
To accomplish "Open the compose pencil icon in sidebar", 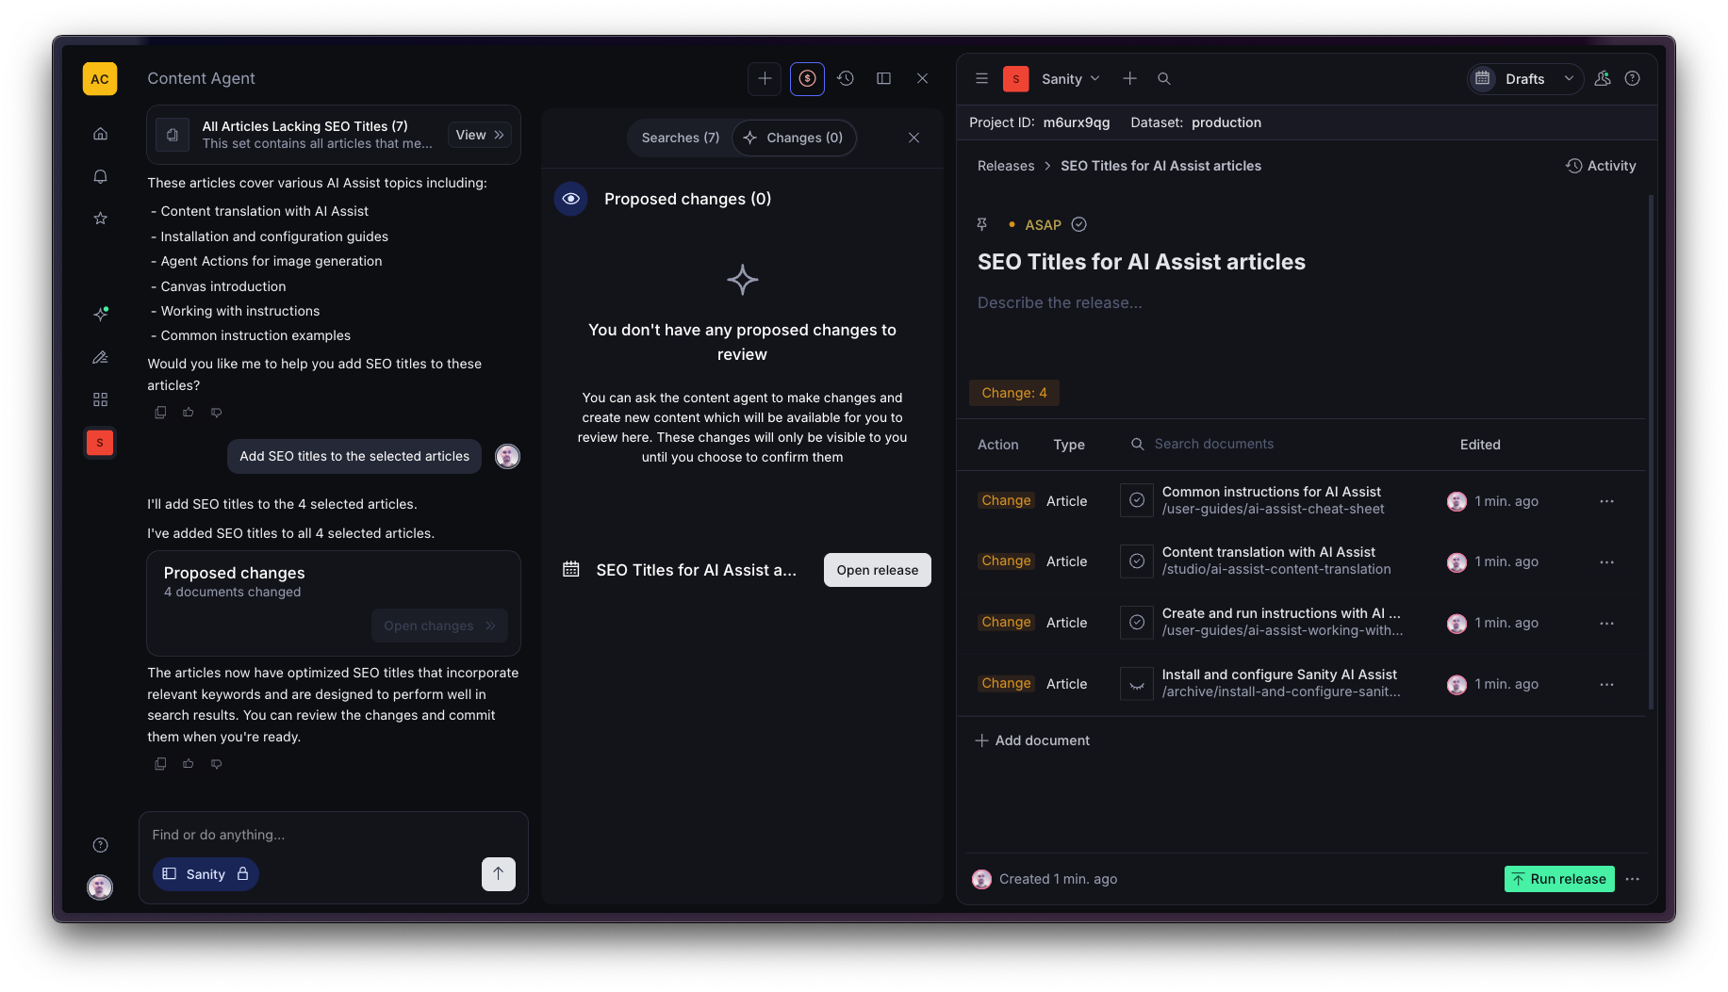I will point(100,357).
